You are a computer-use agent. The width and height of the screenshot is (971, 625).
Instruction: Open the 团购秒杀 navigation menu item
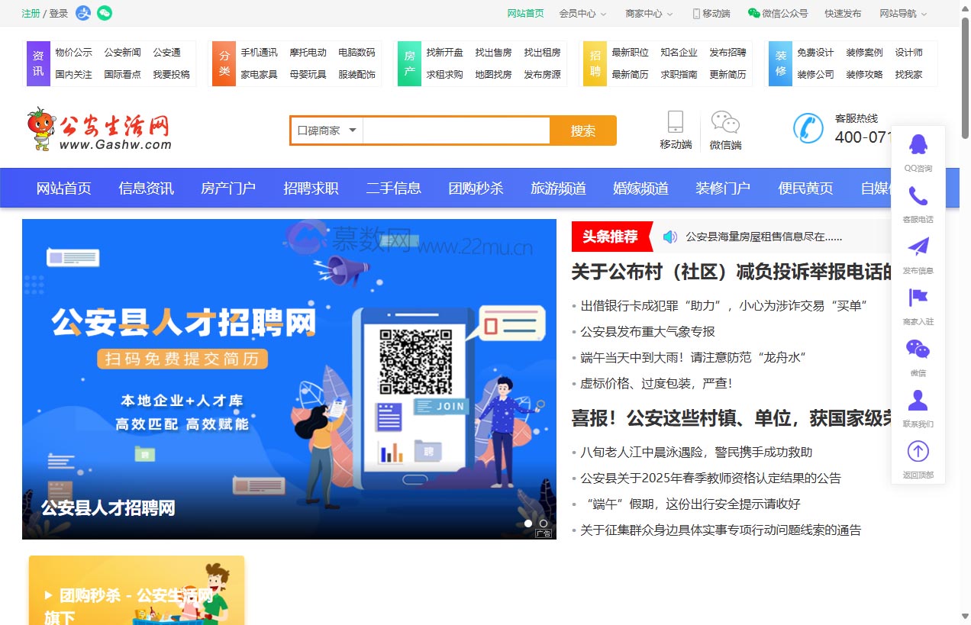476,188
